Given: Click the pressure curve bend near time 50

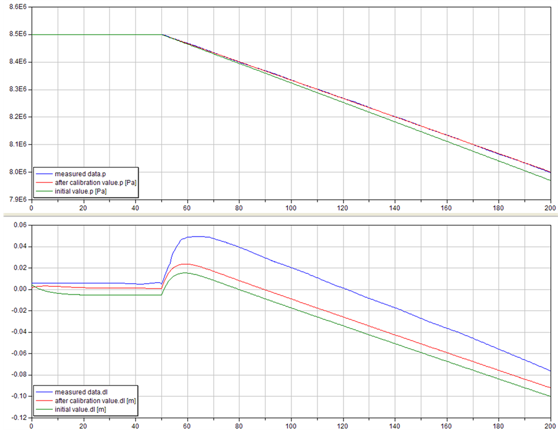Looking at the screenshot, I should [162, 34].
